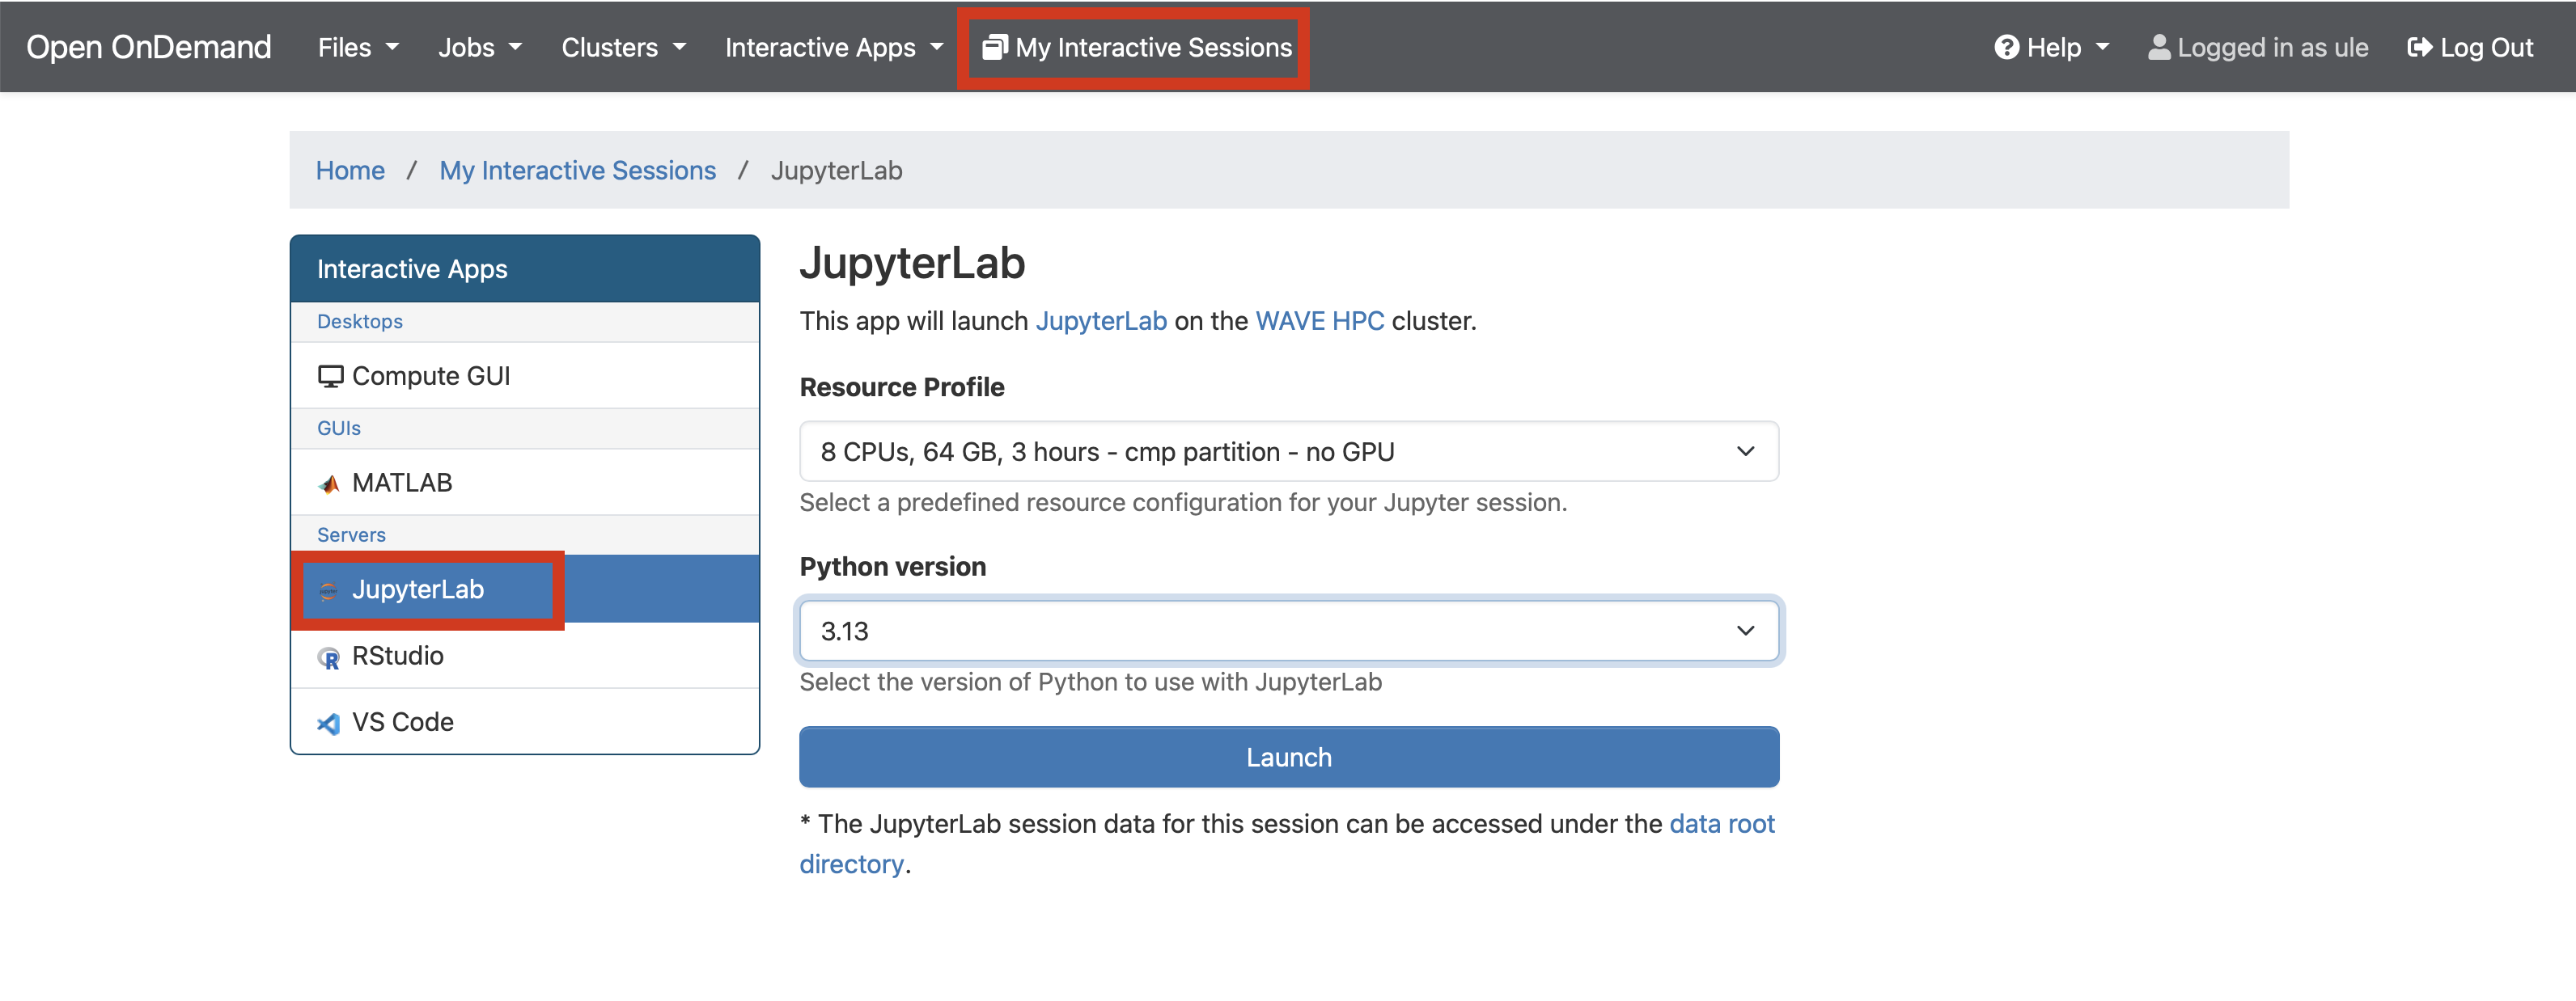
Task: Open the Clusters menu
Action: (622, 47)
